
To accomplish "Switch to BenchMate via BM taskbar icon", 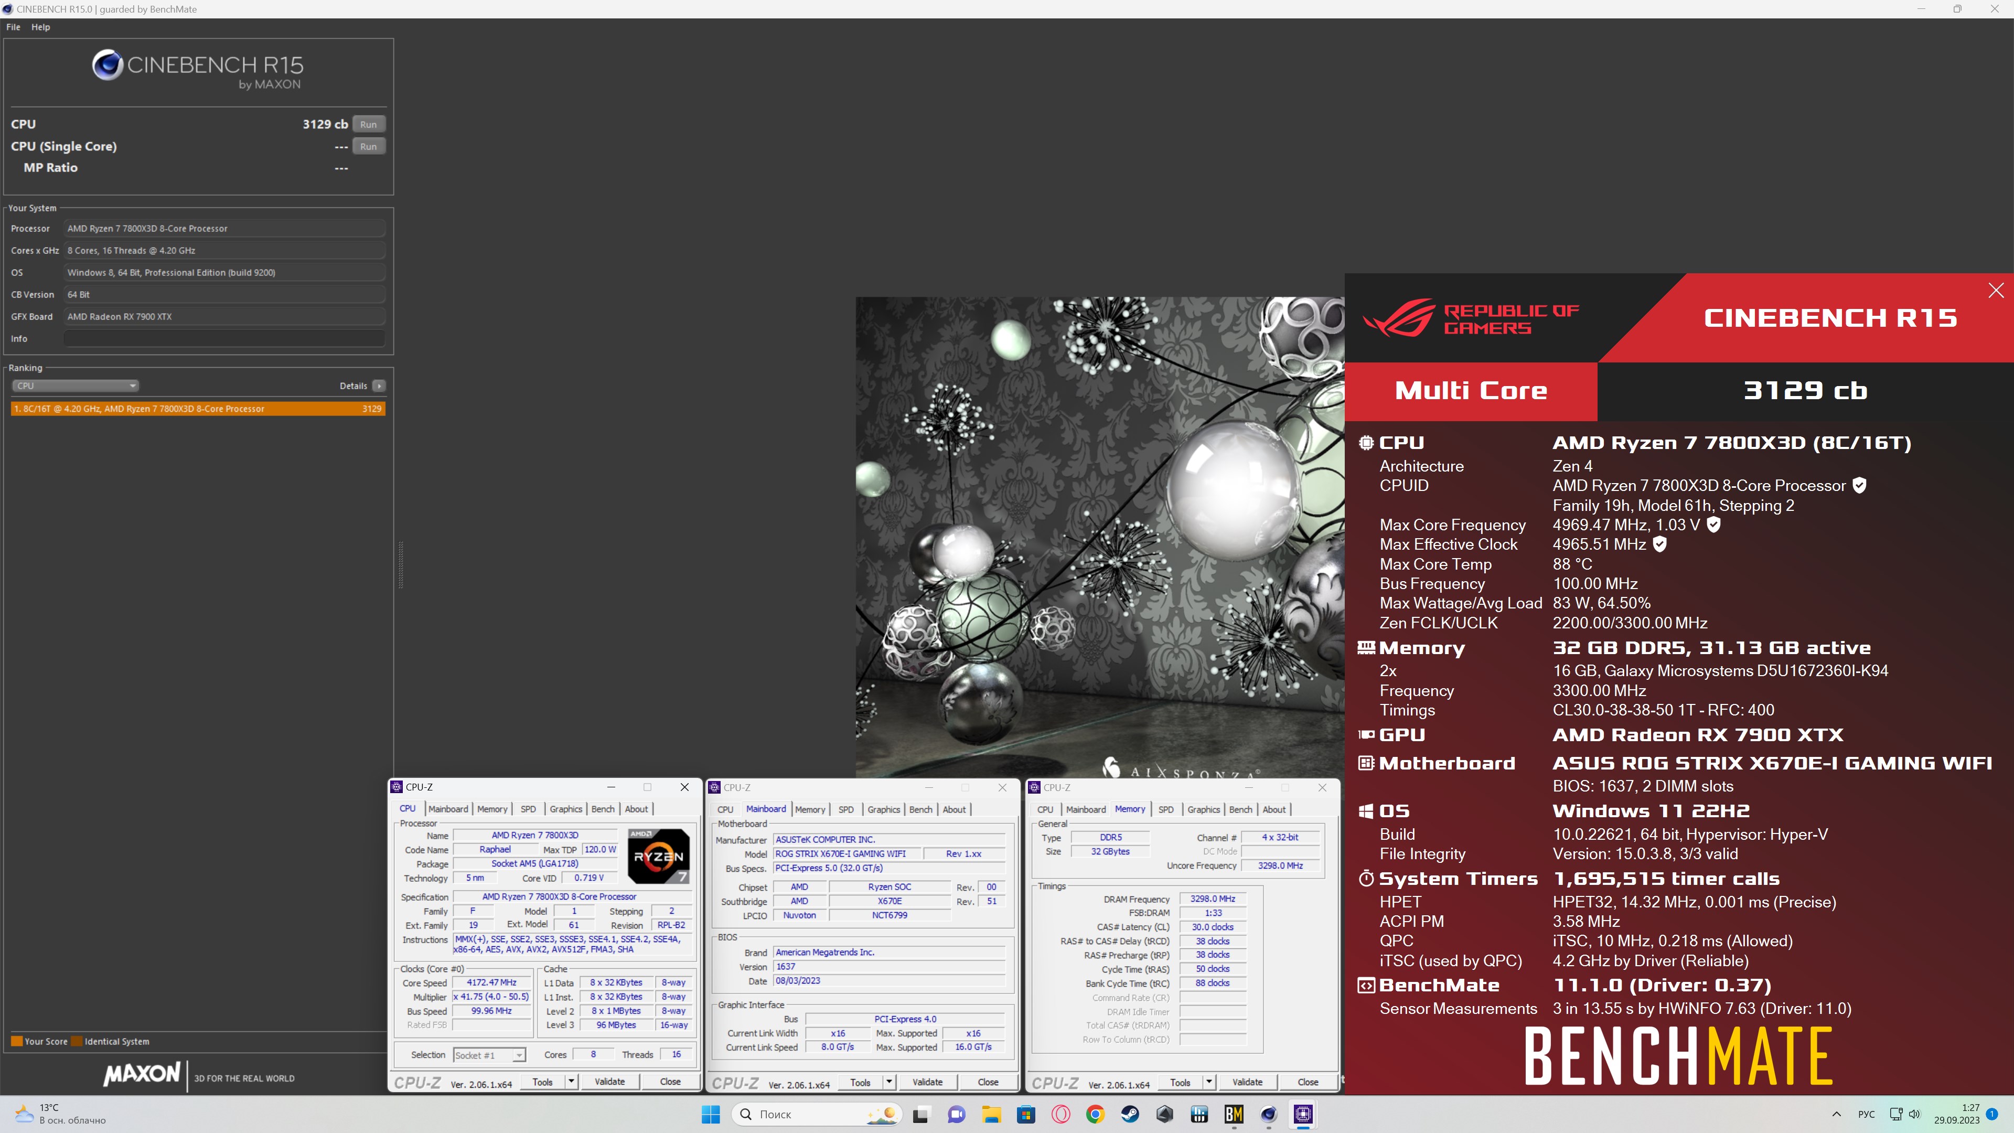I will (1234, 1114).
